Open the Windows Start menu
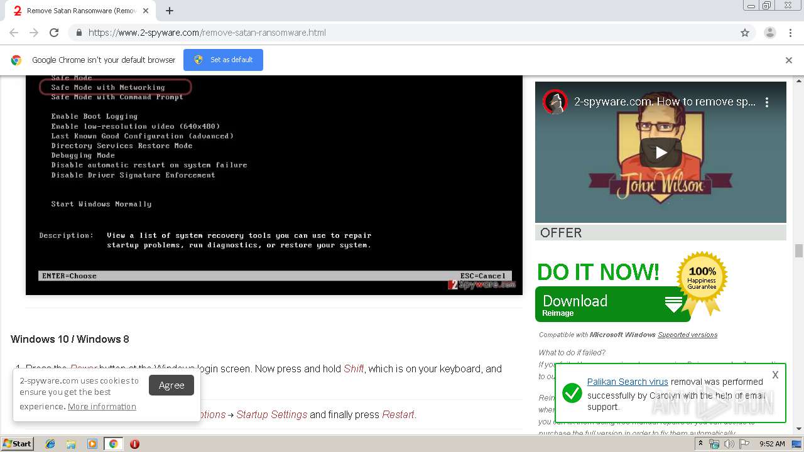The width and height of the screenshot is (804, 452). 18,444
